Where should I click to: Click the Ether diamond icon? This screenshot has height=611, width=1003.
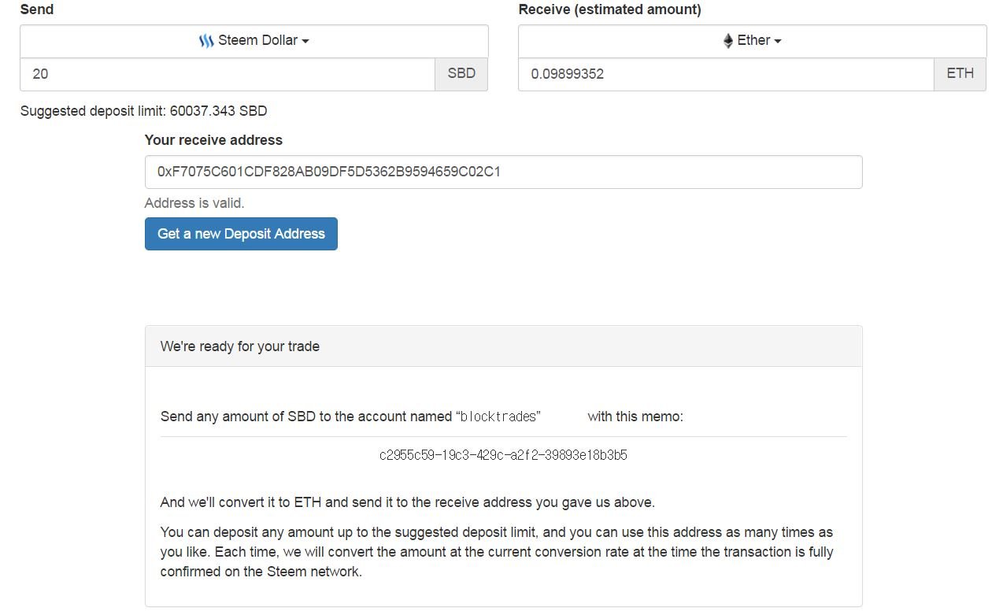point(728,41)
